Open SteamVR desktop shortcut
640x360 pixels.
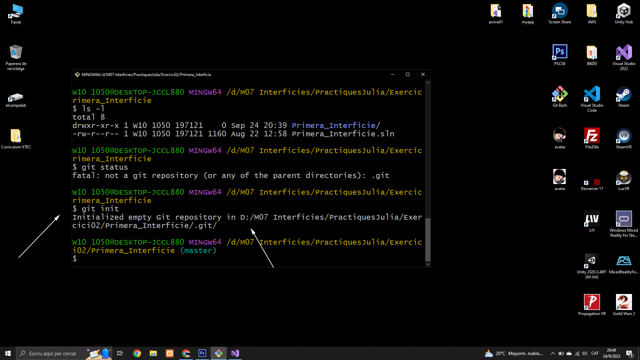point(624,137)
